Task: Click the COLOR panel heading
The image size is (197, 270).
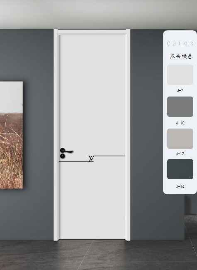Action: [x=180, y=43]
